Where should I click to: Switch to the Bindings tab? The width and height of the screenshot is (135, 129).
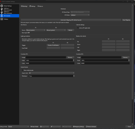point(24,6)
